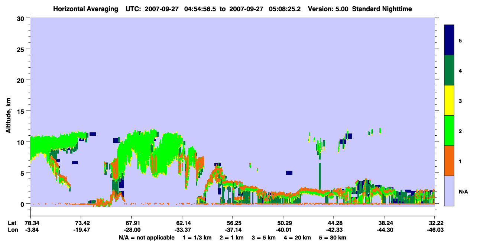Click longitude value '-28.00'
Screen dimensions: 483x248
pyautogui.click(x=132, y=230)
